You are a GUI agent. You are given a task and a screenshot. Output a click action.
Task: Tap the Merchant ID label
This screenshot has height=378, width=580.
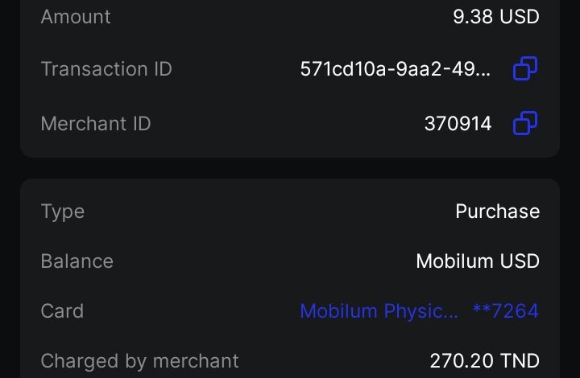(x=96, y=124)
